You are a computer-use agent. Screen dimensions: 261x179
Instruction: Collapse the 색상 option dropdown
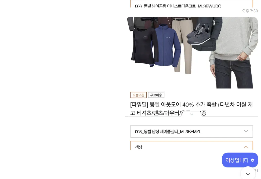click(191, 146)
